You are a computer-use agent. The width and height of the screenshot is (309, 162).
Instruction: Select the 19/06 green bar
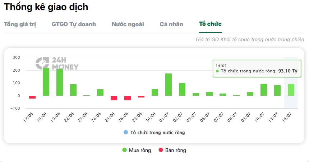click(x=60, y=82)
